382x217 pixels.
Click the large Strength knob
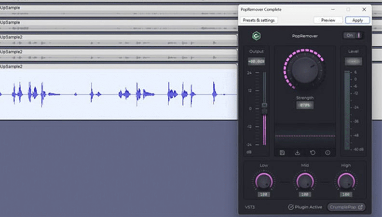(305, 70)
